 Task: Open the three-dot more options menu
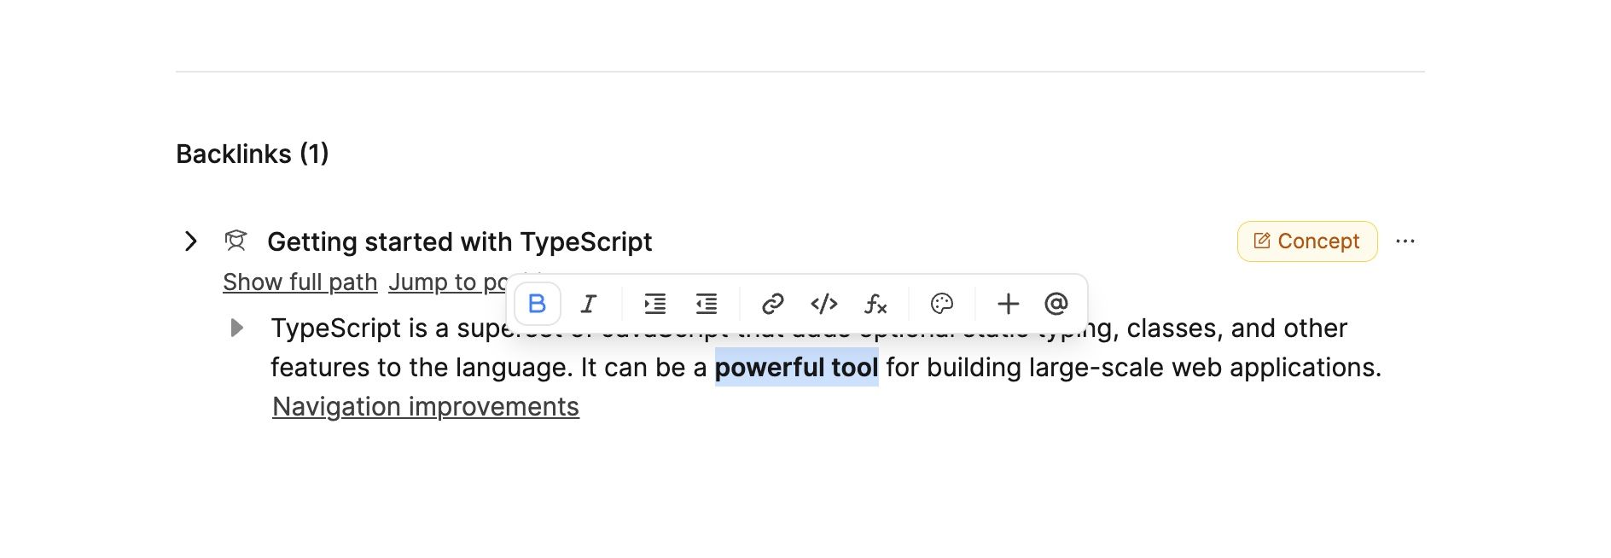coord(1405,241)
